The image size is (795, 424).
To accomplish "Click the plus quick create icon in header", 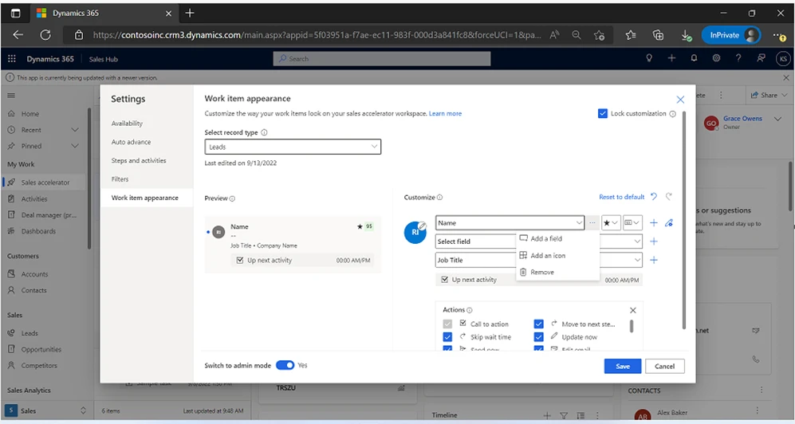I will click(x=671, y=58).
